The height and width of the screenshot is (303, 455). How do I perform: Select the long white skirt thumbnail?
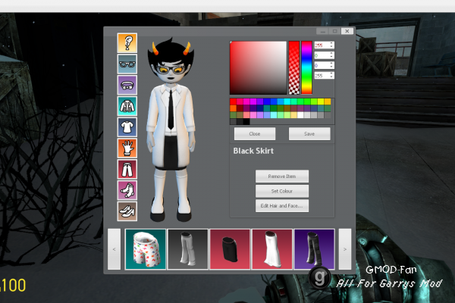(272, 249)
